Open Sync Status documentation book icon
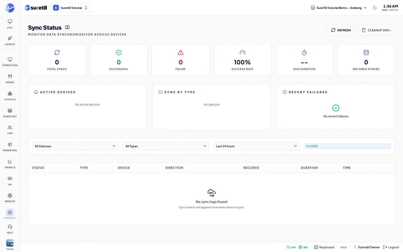The image size is (403, 252). click(67, 27)
